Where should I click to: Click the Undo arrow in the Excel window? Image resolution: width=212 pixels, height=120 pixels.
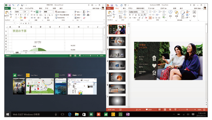(x=13, y=5)
